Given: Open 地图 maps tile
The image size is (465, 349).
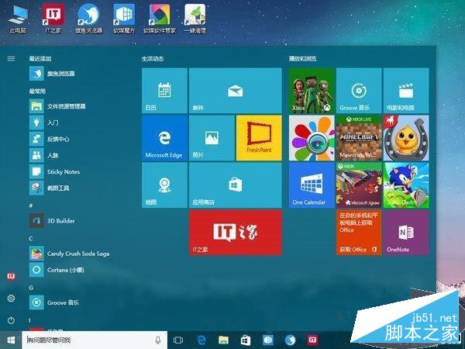Looking at the screenshot, I should pos(164,185).
